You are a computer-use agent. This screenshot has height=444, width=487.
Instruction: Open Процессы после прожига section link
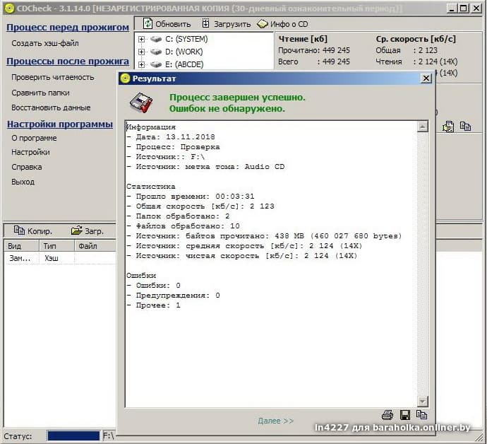tap(68, 62)
